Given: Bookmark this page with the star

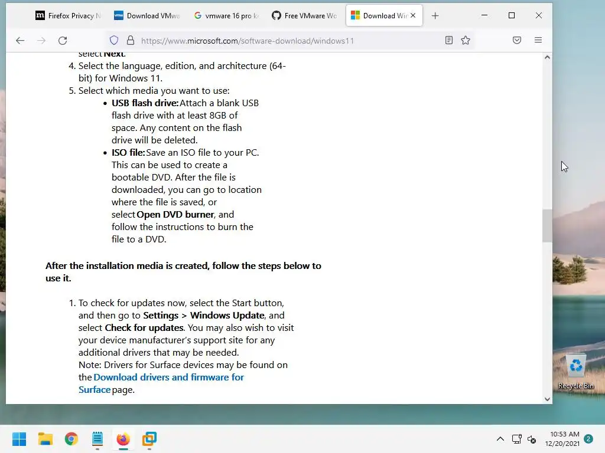Looking at the screenshot, I should coord(466,40).
